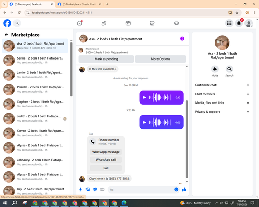This screenshot has width=259, height=207.
Task: Open Johnaury's conversation
Action: pyautogui.click(x=35, y=162)
